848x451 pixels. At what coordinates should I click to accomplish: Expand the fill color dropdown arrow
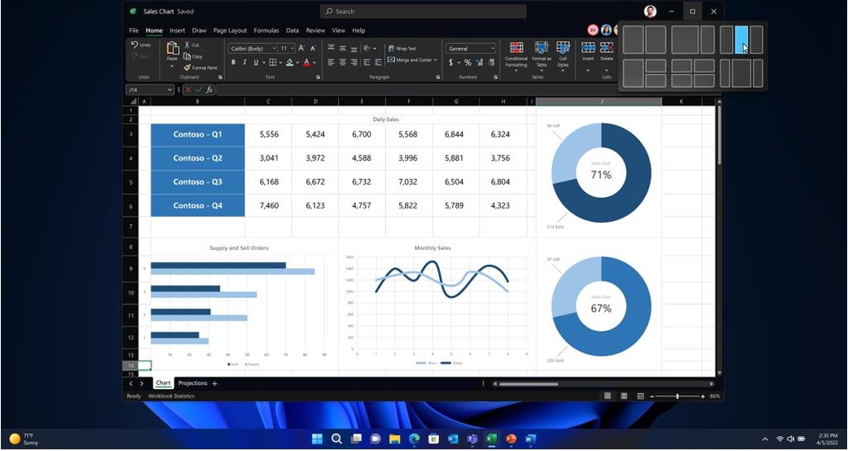297,63
